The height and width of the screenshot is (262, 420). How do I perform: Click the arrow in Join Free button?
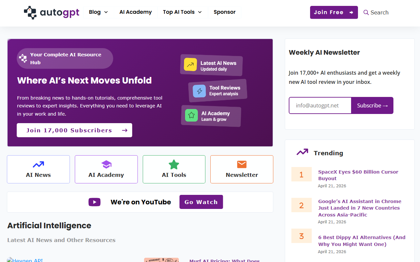click(351, 12)
